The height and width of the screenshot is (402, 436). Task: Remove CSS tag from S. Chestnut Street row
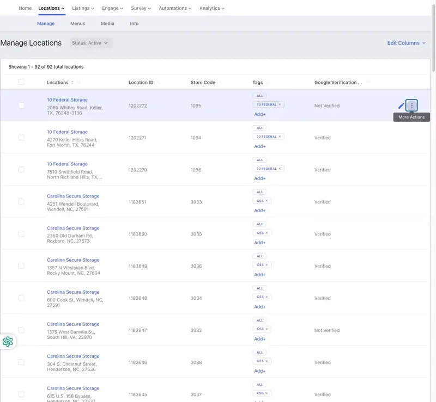pos(267,361)
